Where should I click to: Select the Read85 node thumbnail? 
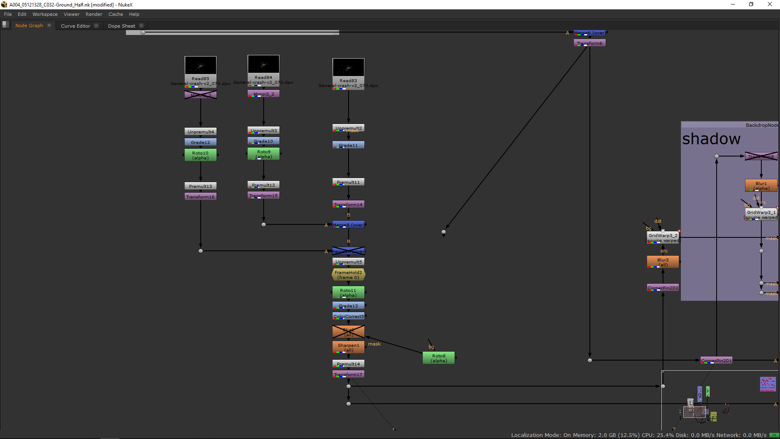[x=200, y=65]
